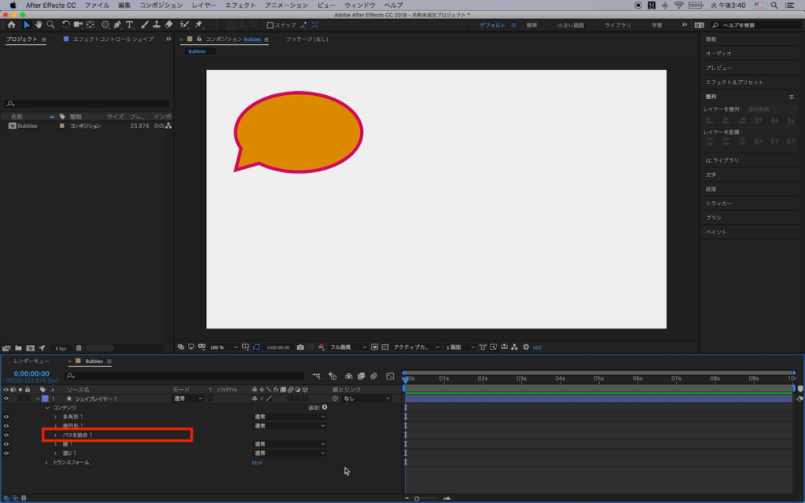805x503 pixels.
Task: Click the layer's blue label color swatch
Action: coord(45,398)
